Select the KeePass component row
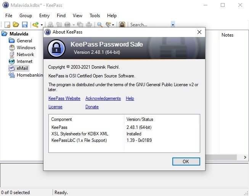The image size is (249, 196). pyautogui.click(x=124, y=127)
